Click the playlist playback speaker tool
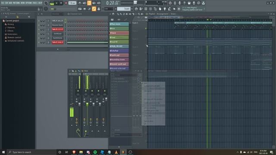 click(x=142, y=14)
